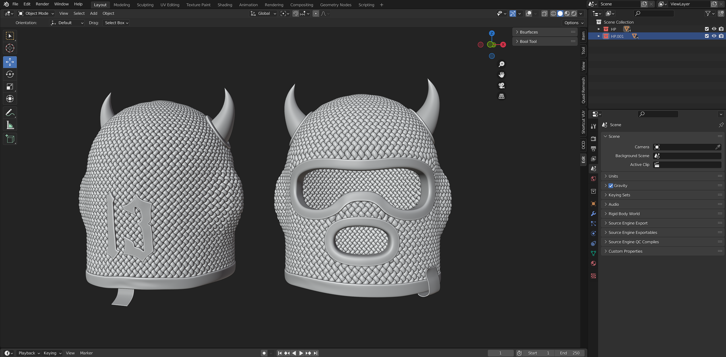
Task: Open the Modifiers wrench properties tab
Action: coord(593,214)
